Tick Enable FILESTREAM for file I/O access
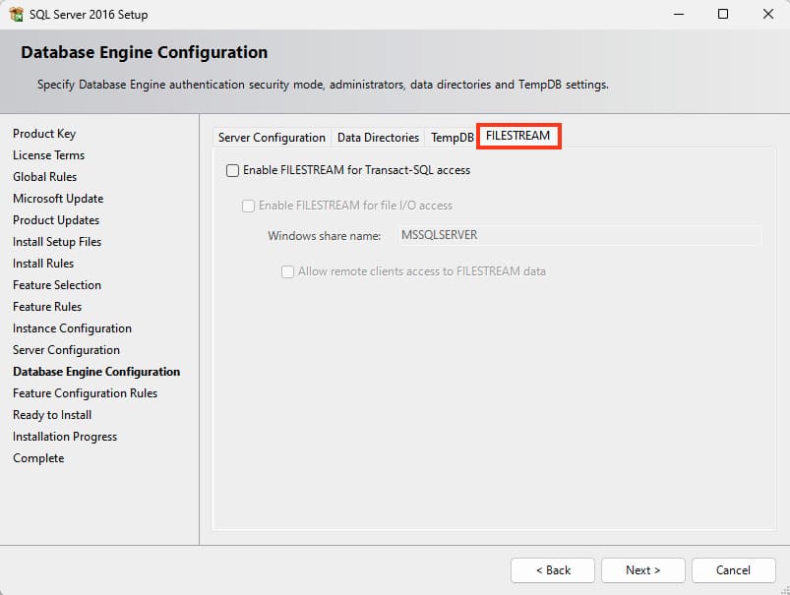The image size is (790, 595). (249, 206)
